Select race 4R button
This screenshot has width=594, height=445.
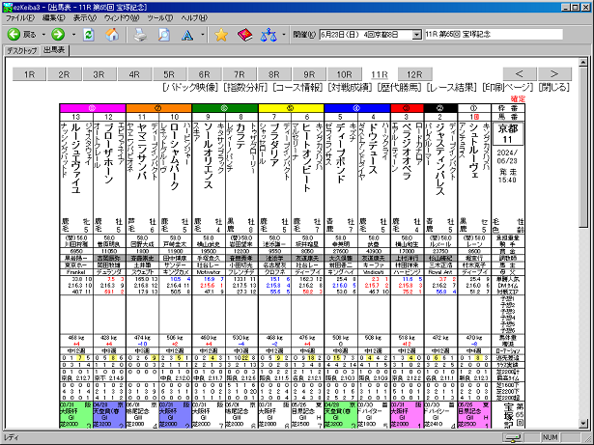[134, 74]
